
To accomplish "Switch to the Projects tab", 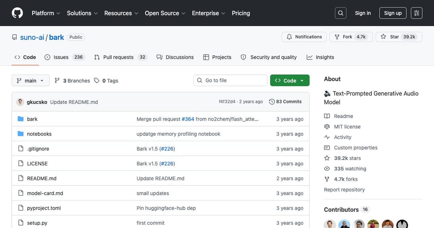I will pyautogui.click(x=217, y=57).
